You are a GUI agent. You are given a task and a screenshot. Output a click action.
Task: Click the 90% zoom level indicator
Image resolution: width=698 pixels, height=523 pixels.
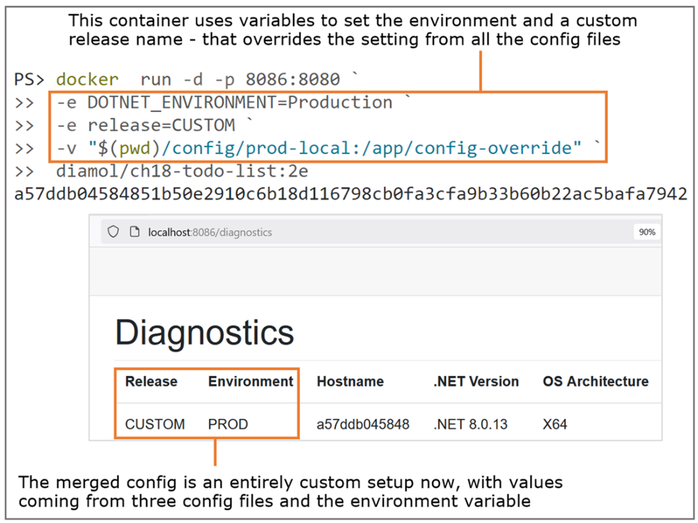[647, 231]
